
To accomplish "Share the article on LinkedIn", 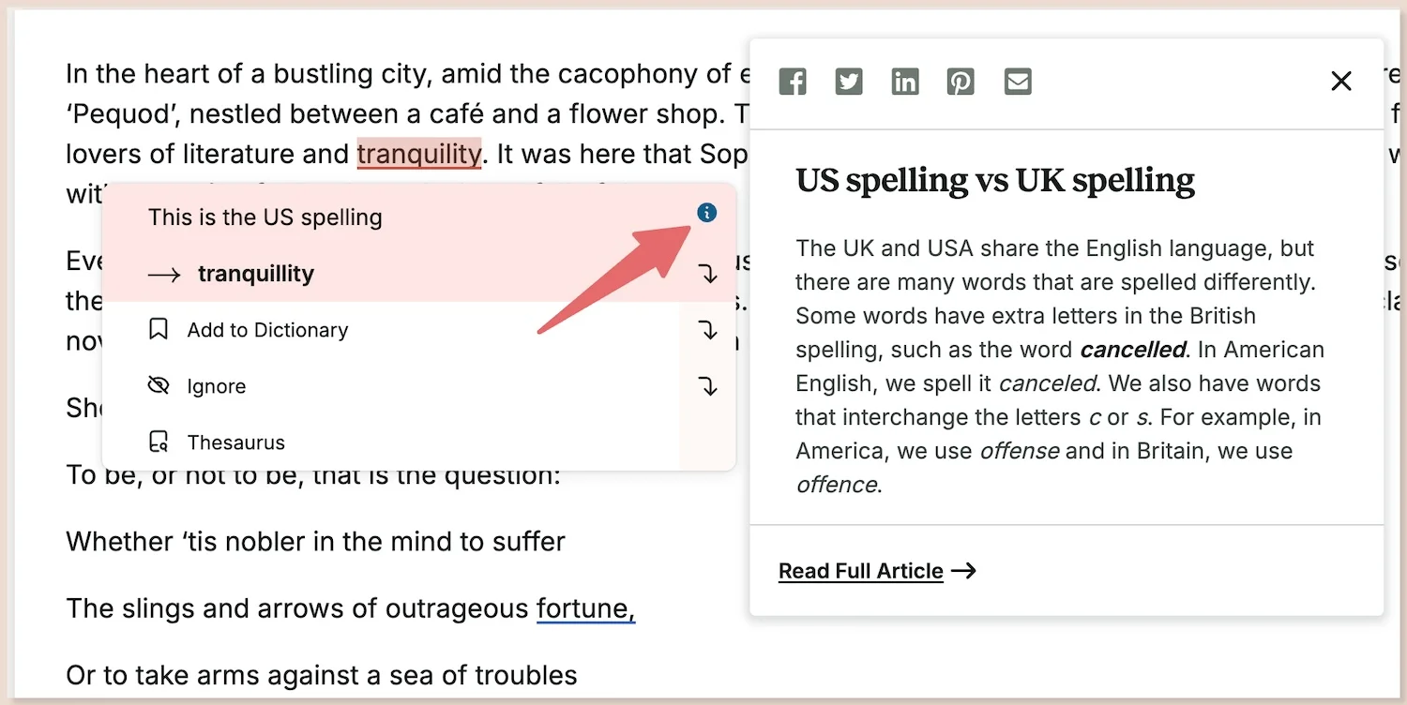I will pyautogui.click(x=905, y=82).
